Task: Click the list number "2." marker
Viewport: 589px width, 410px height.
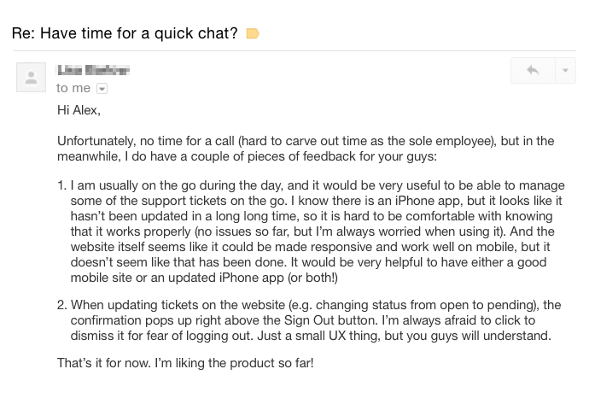Action: click(61, 305)
